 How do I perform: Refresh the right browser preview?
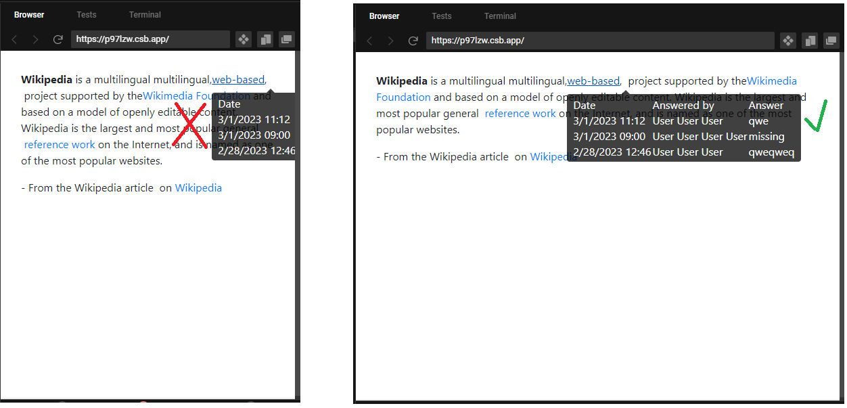(x=413, y=41)
